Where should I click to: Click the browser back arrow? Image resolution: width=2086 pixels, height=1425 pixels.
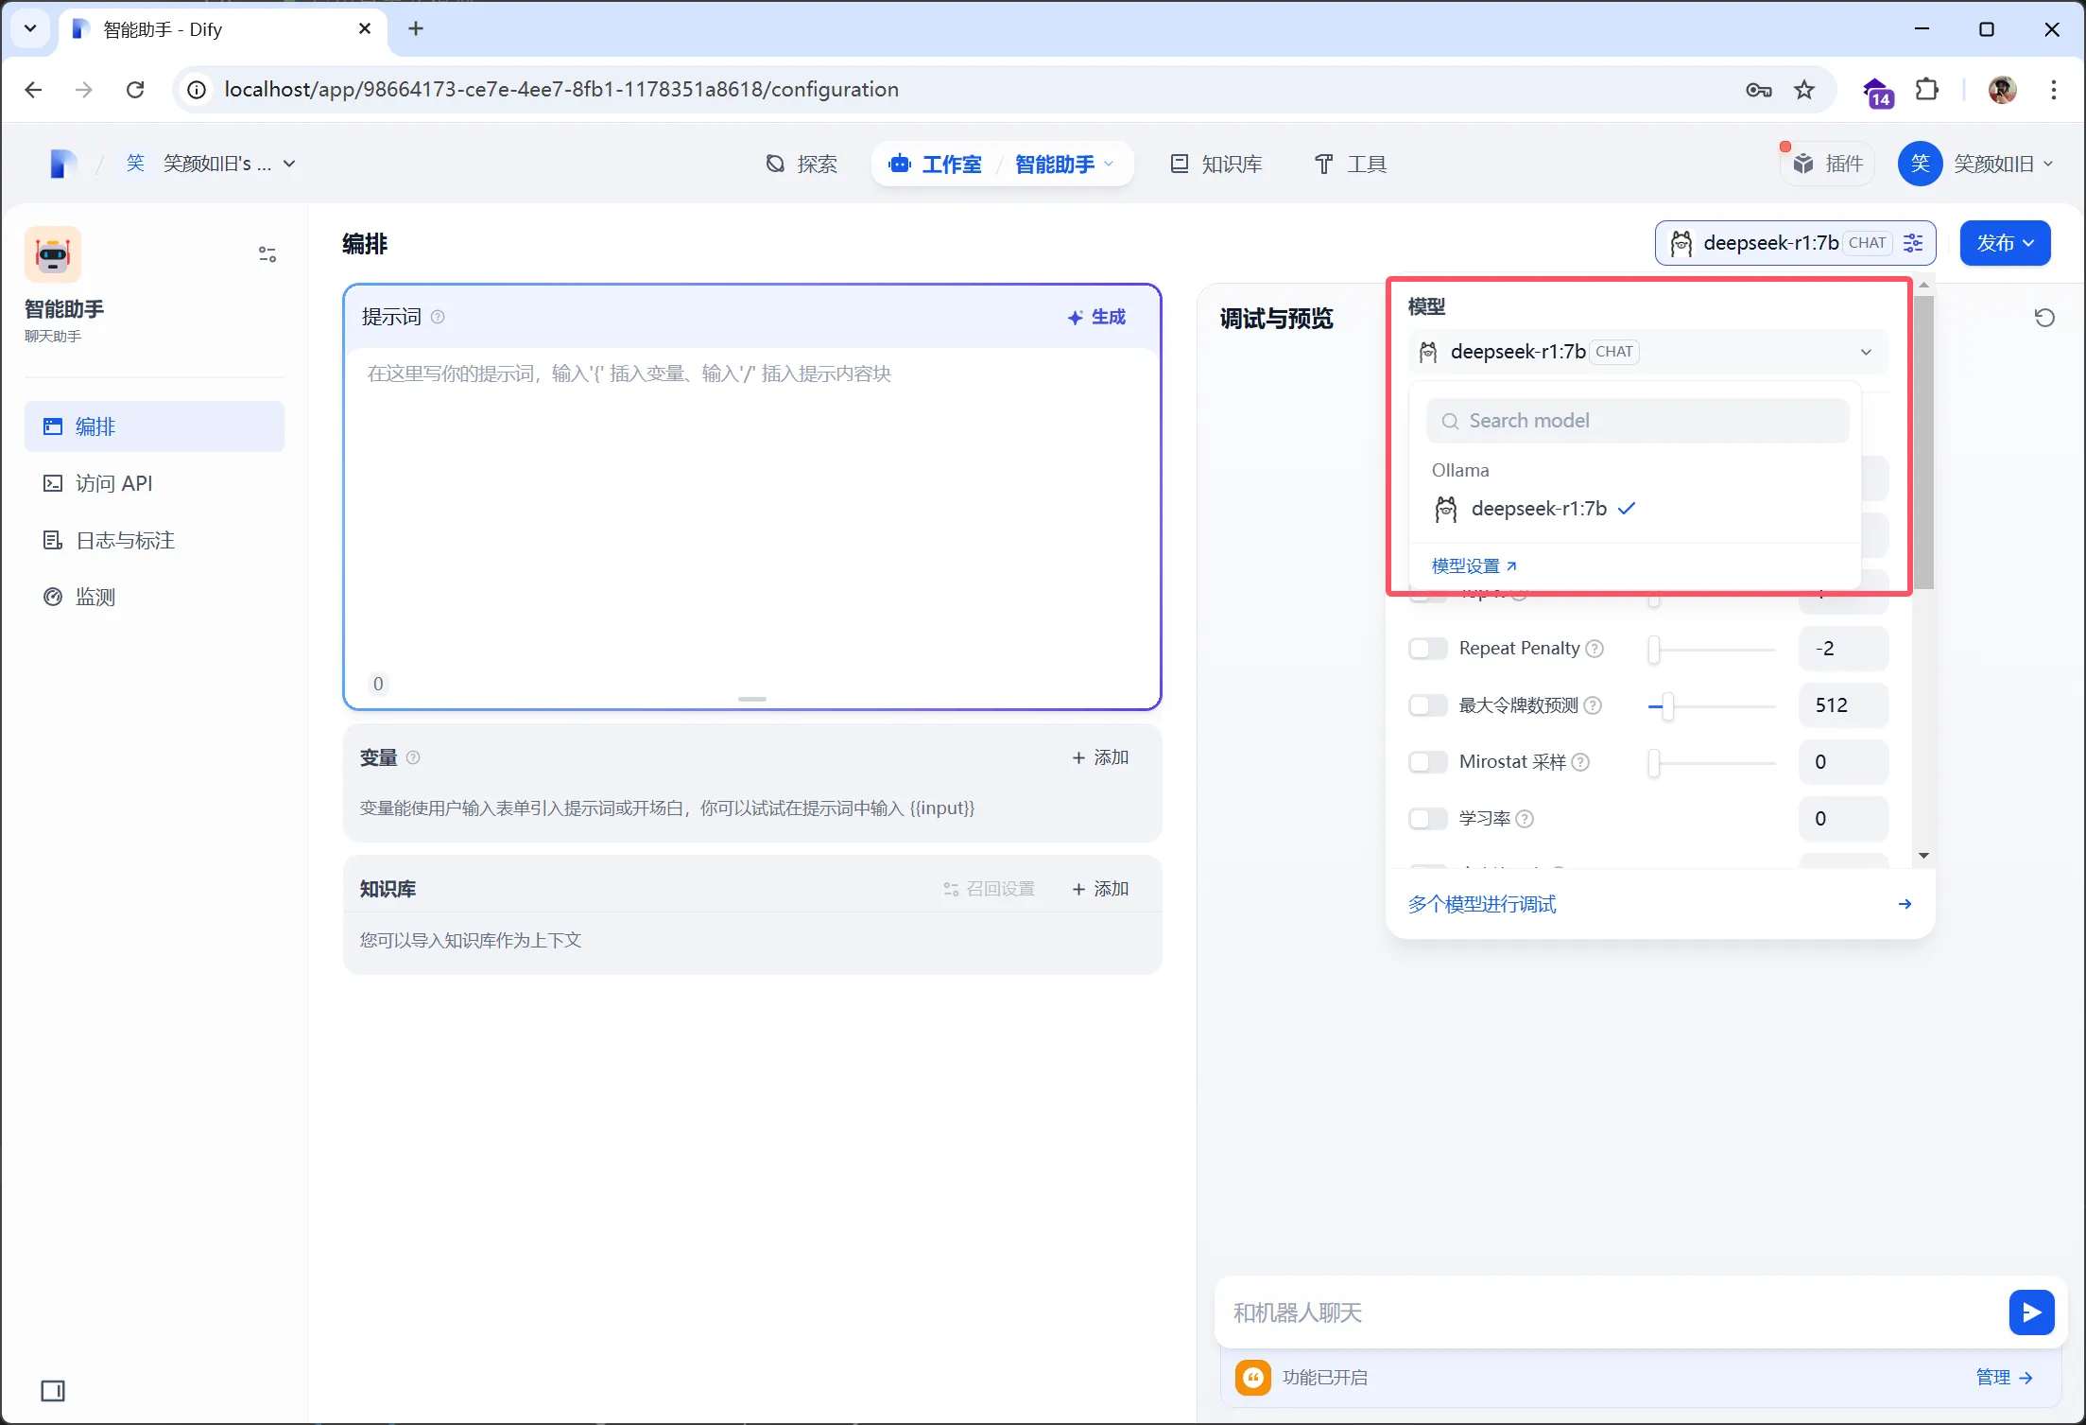click(x=33, y=90)
